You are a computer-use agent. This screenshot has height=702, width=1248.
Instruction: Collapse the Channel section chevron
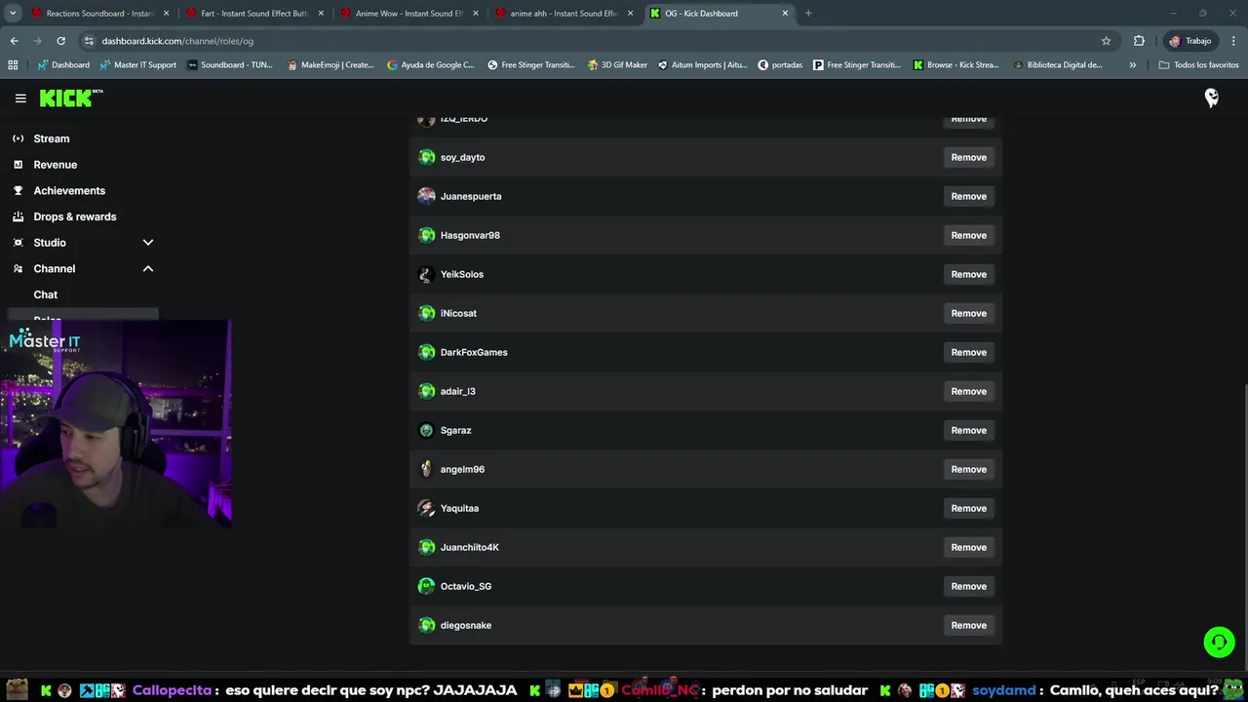[x=148, y=268]
